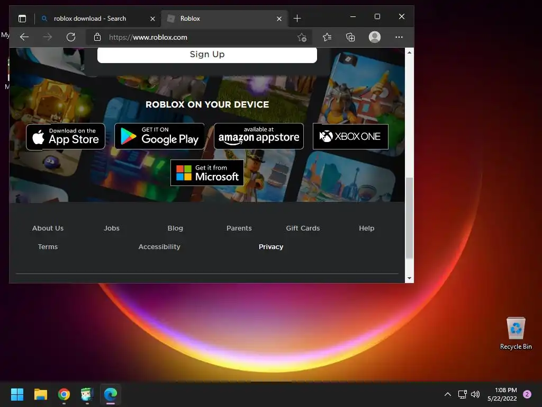Open the Edge tab actions menu icon
The image size is (542, 407).
(22, 19)
